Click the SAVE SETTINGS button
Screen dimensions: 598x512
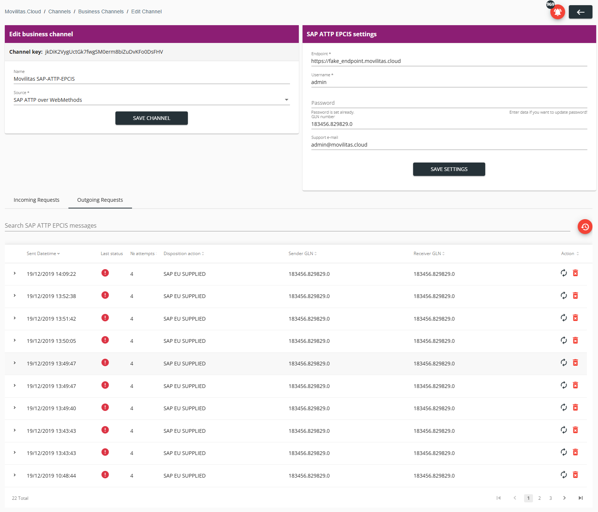tap(449, 169)
